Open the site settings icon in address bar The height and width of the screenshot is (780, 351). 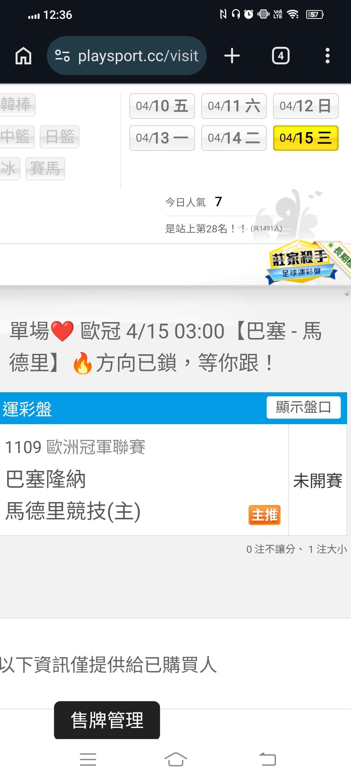pyautogui.click(x=62, y=56)
